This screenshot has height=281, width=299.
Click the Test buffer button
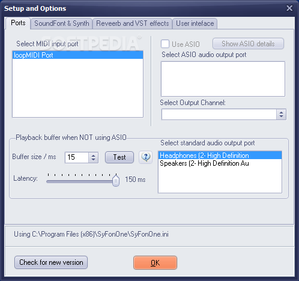click(119, 157)
